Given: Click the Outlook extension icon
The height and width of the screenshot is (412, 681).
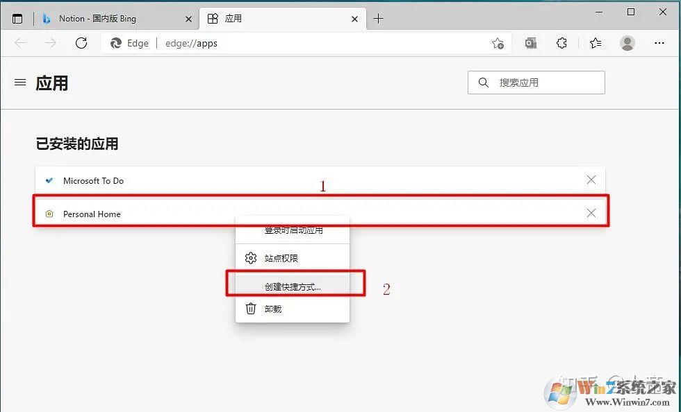Looking at the screenshot, I should 530,43.
